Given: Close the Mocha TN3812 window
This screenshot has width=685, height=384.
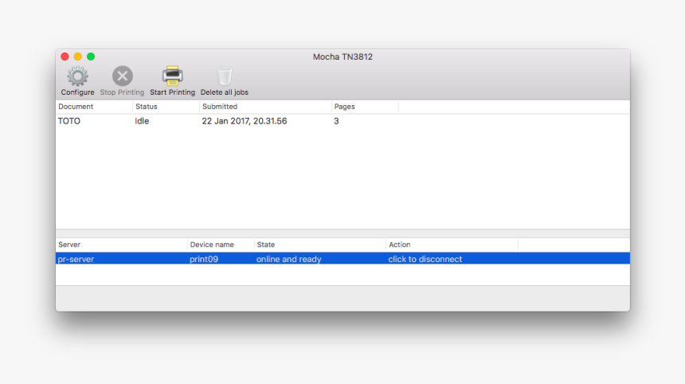Looking at the screenshot, I should point(65,57).
